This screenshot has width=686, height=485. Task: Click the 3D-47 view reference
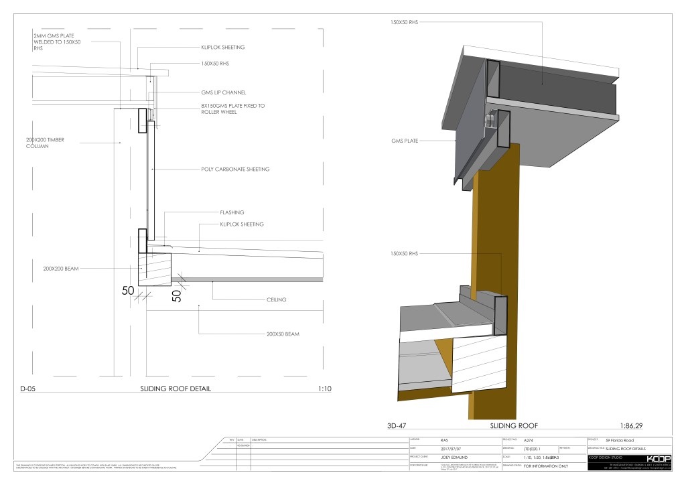[x=398, y=425]
